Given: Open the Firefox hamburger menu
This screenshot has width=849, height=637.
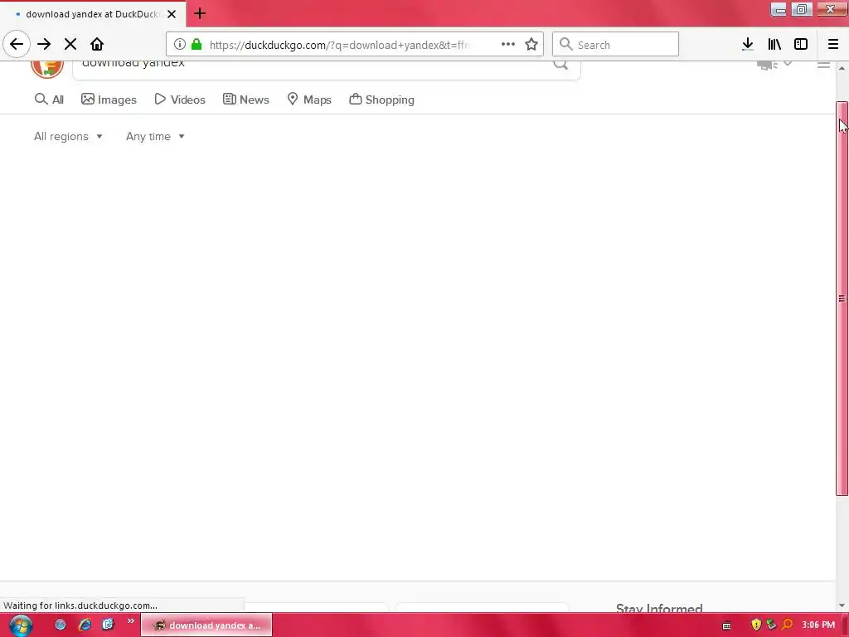Looking at the screenshot, I should [833, 45].
